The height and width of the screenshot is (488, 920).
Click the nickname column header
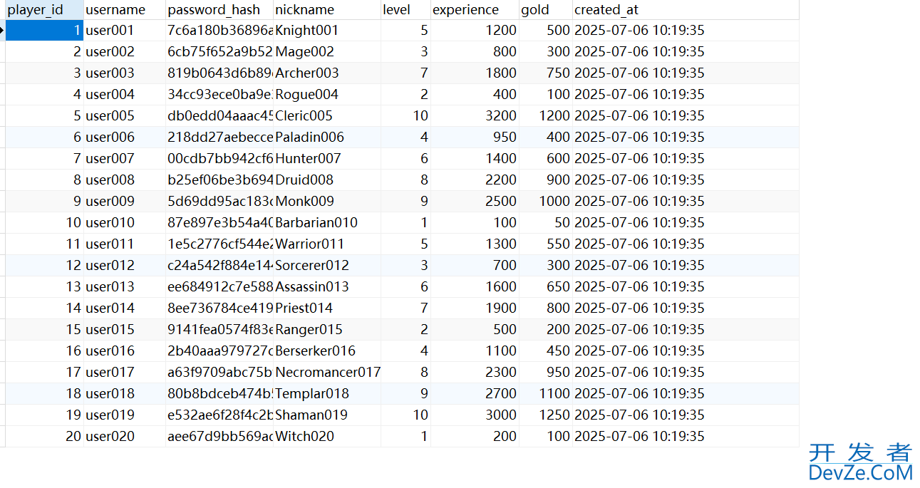[x=326, y=10]
